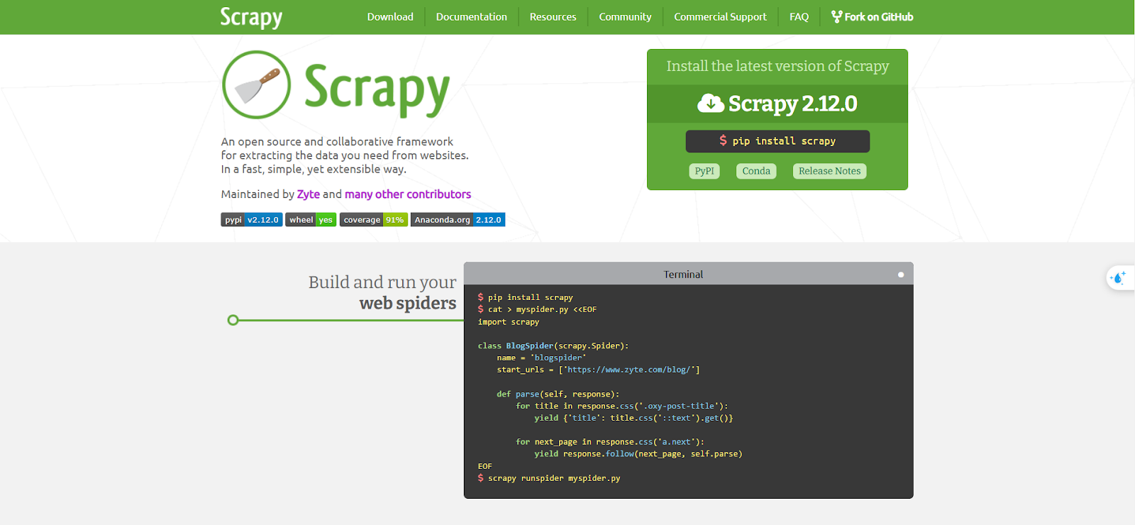Click the wheel yes badge
This screenshot has height=525, width=1135.
point(311,220)
